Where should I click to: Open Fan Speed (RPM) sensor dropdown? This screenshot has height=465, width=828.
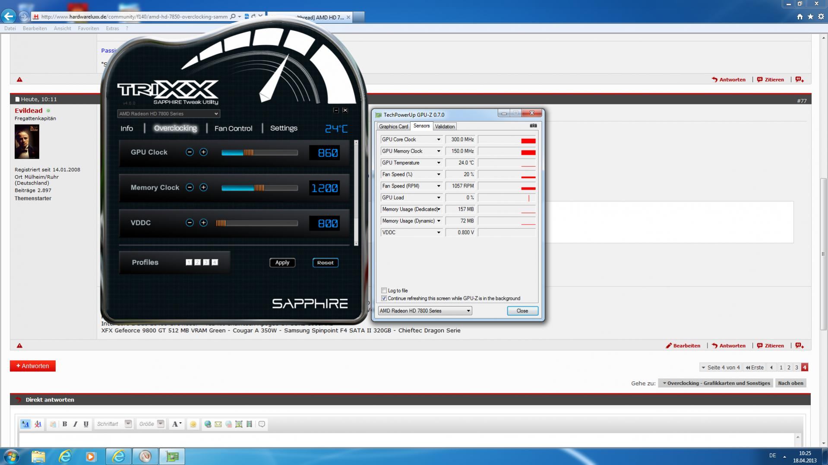point(439,186)
